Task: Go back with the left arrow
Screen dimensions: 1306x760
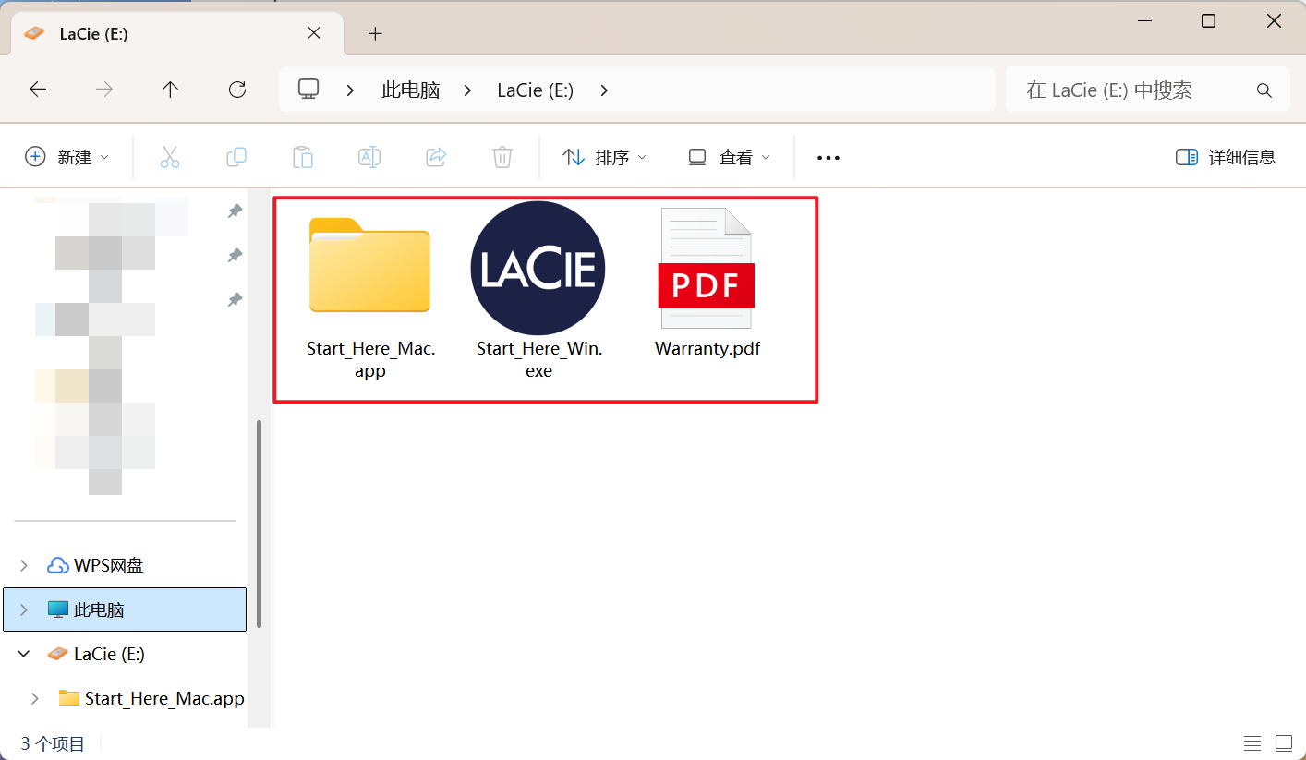Action: [38, 90]
